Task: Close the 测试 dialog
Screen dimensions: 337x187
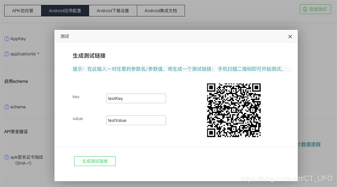Action: pyautogui.click(x=290, y=36)
